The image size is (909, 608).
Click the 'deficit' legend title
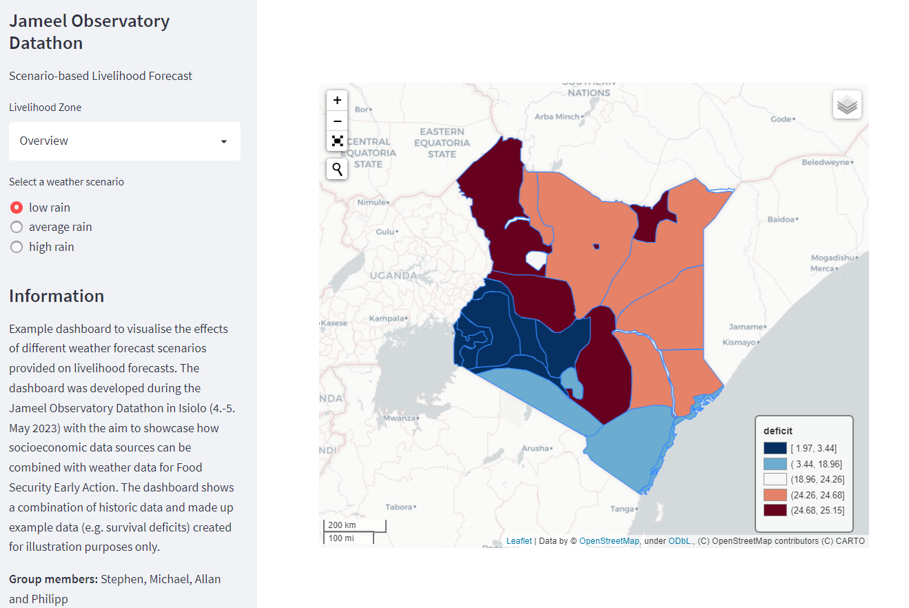point(778,431)
